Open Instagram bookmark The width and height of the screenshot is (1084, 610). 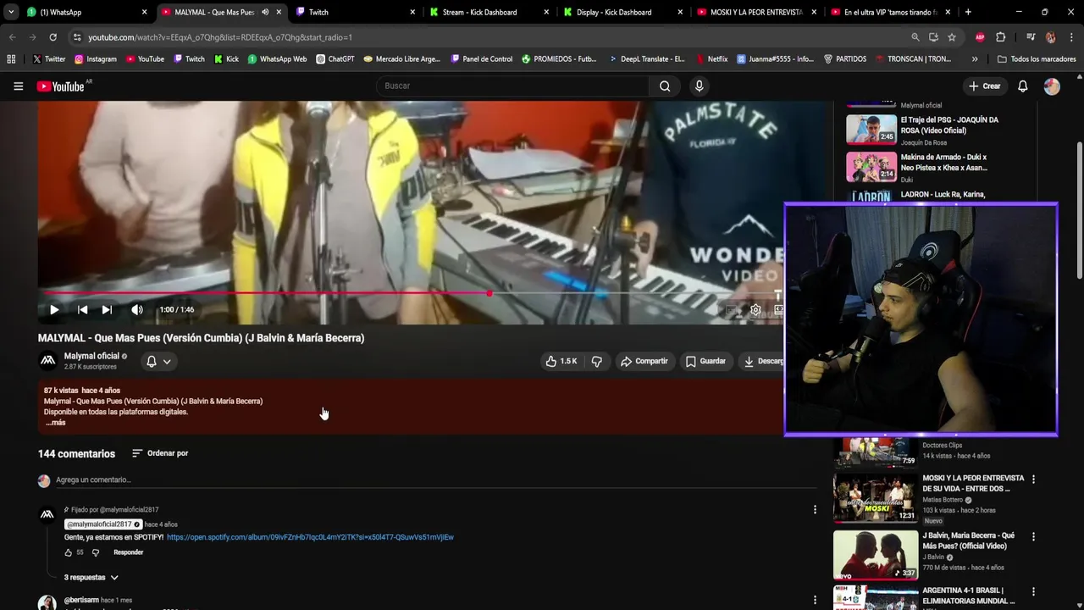click(x=96, y=59)
